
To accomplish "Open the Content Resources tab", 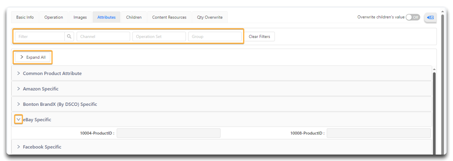I will [169, 17].
